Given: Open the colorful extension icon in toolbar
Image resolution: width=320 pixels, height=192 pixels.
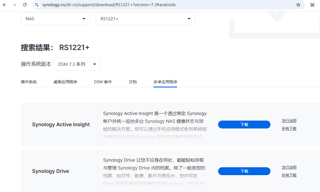Looking at the screenshot, I should tap(312, 5).
